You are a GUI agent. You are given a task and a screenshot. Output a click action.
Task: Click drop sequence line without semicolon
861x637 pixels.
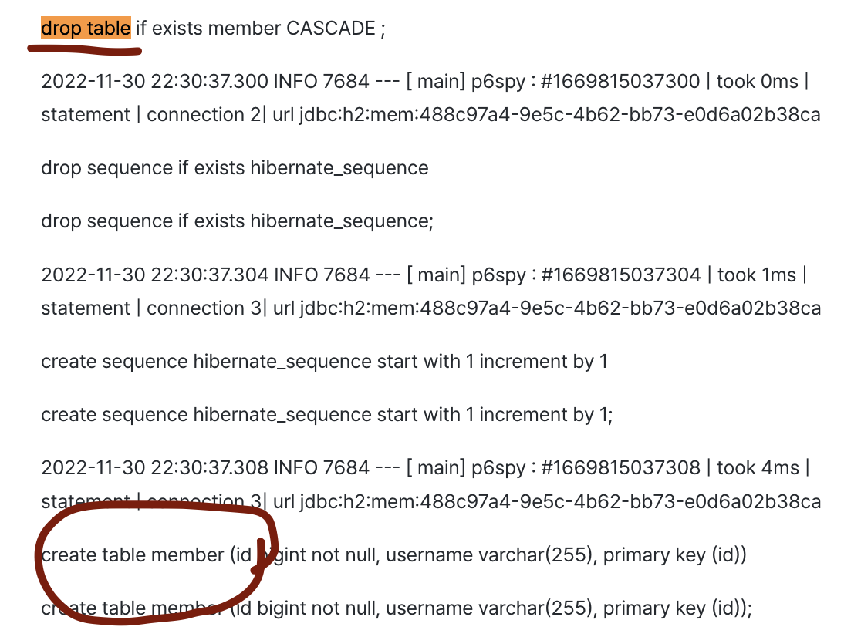tap(235, 168)
